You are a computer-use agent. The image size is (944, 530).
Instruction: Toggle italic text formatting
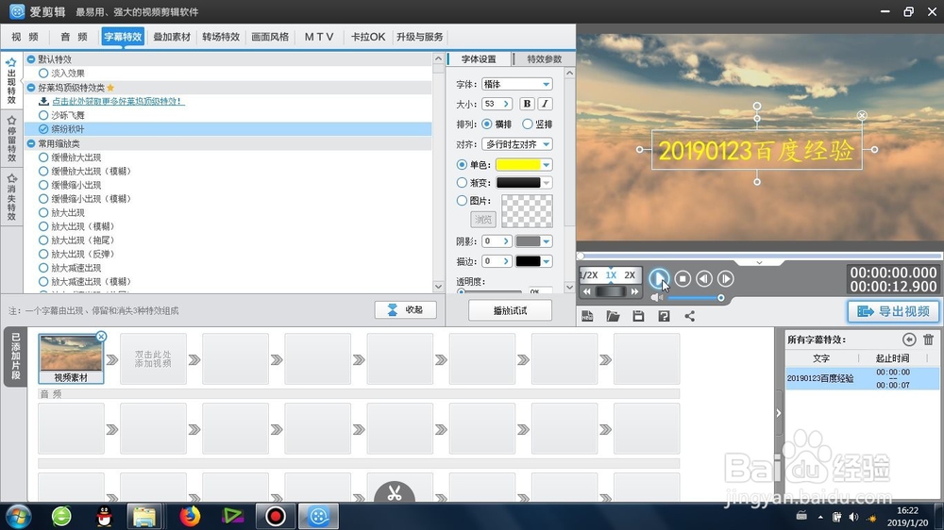[x=545, y=104]
